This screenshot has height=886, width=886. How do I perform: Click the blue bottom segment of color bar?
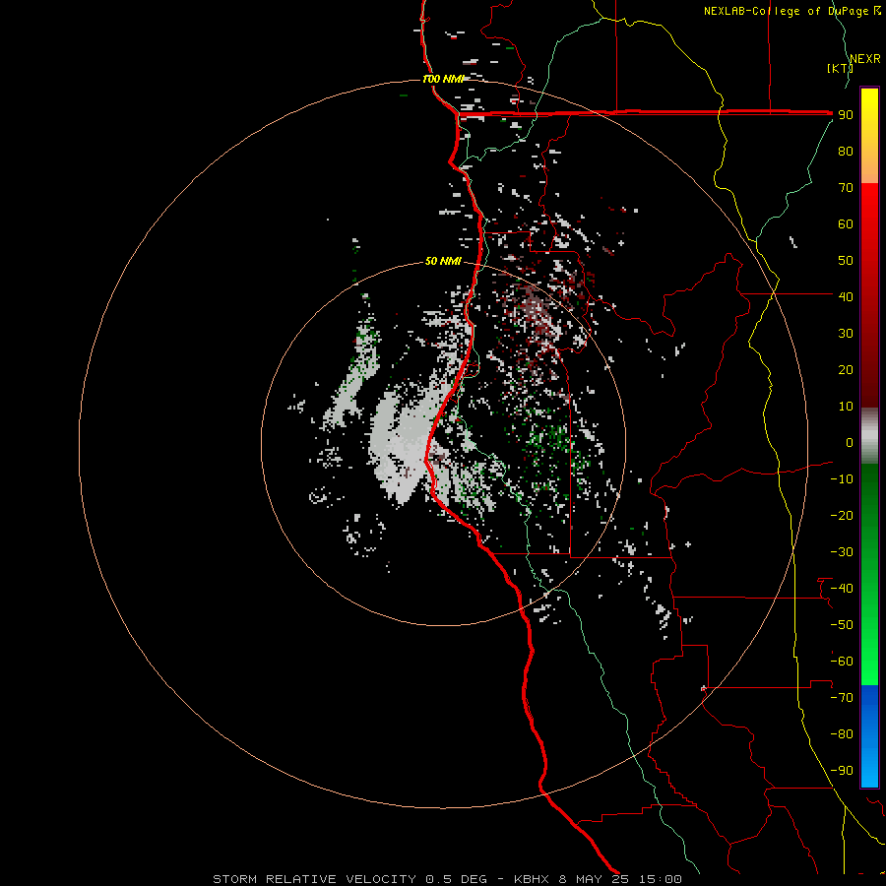coord(869,735)
